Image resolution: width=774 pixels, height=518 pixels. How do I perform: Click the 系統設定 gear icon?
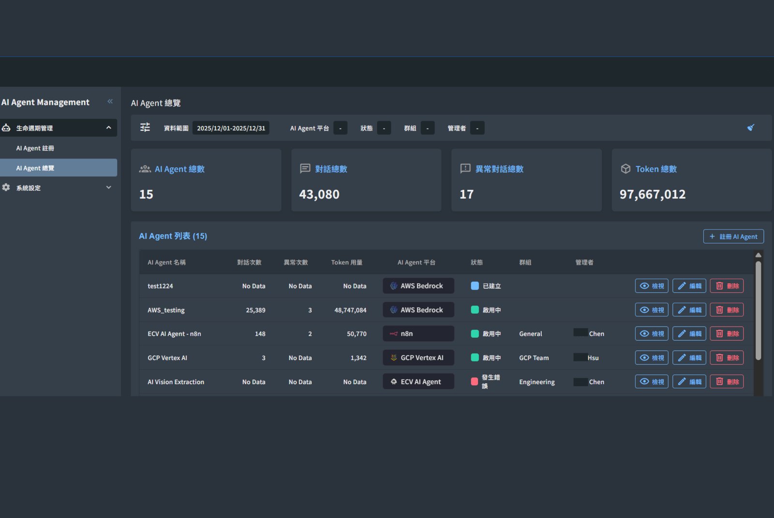click(x=6, y=187)
